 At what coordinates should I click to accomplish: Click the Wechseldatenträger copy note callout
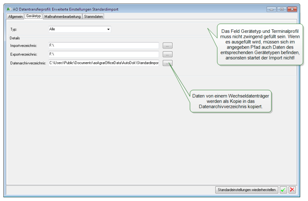(230, 101)
